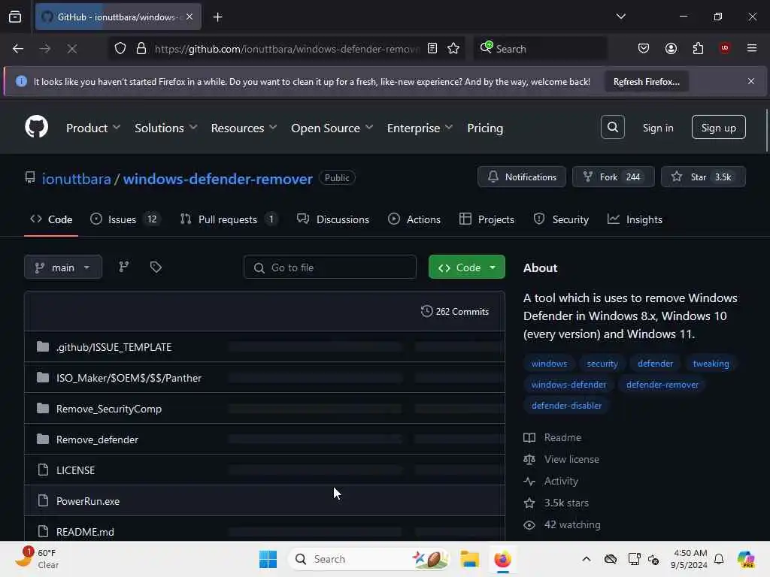The width and height of the screenshot is (770, 577).
Task: Bookmark this page with star icon
Action: (453, 48)
